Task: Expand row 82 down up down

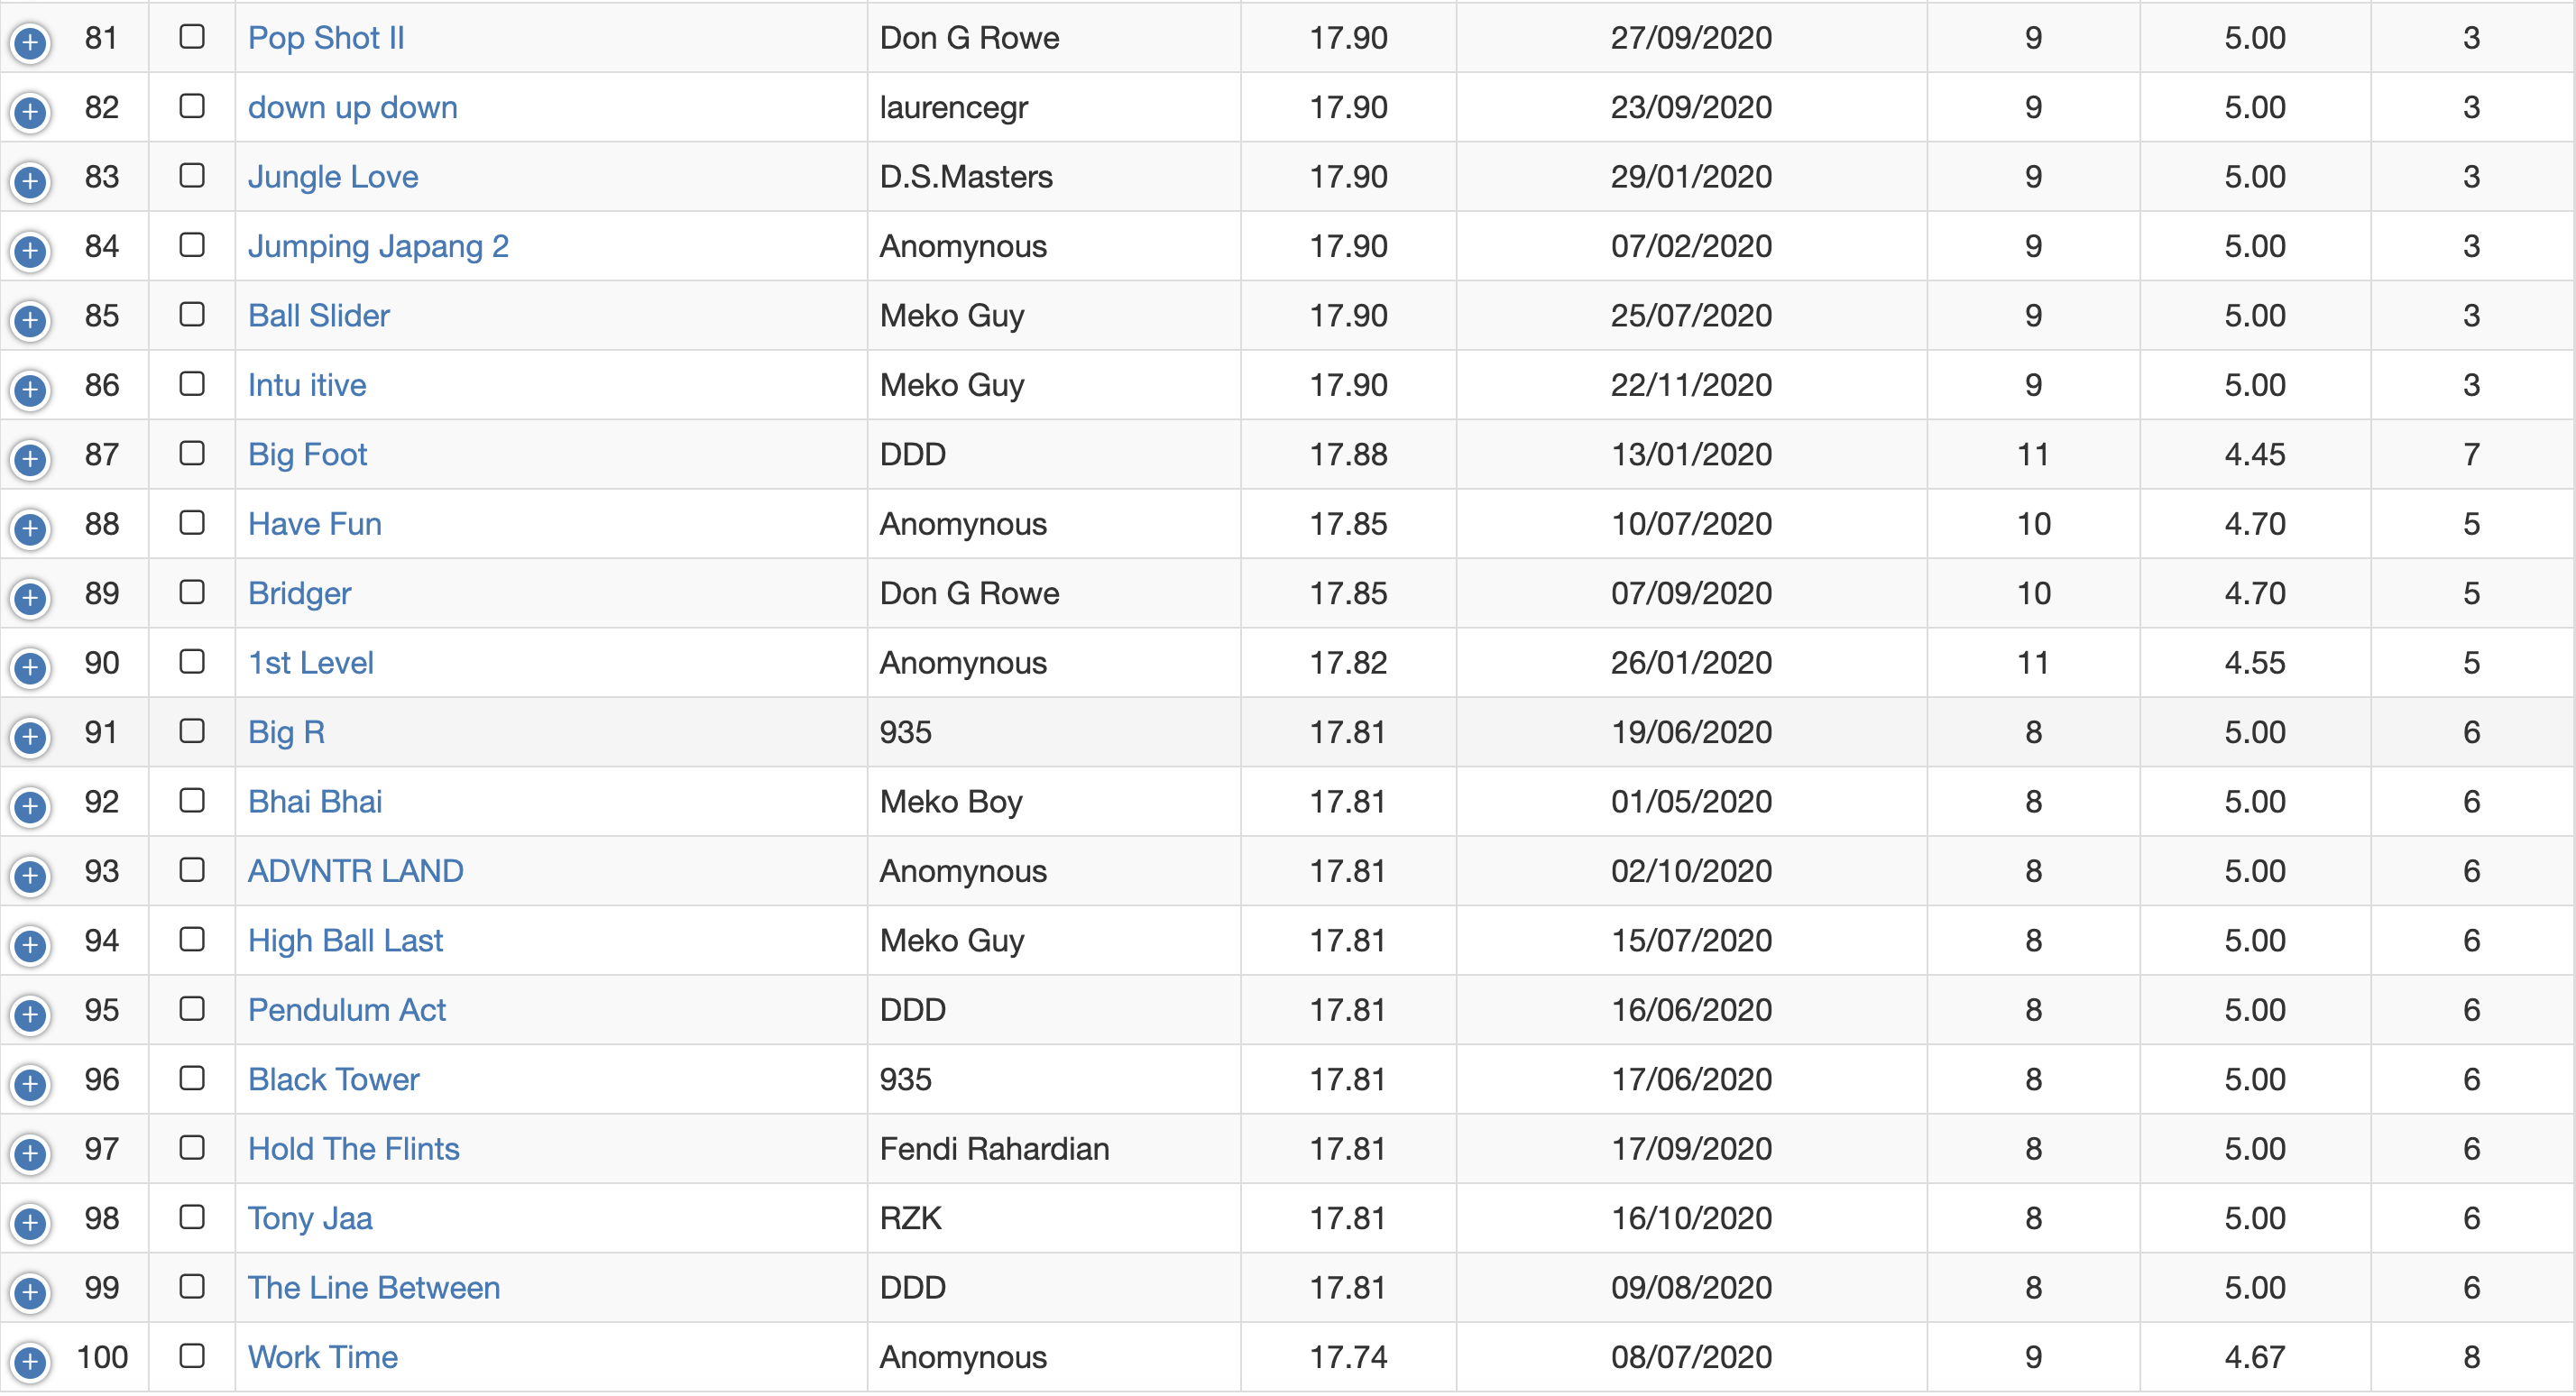Action: (30, 111)
